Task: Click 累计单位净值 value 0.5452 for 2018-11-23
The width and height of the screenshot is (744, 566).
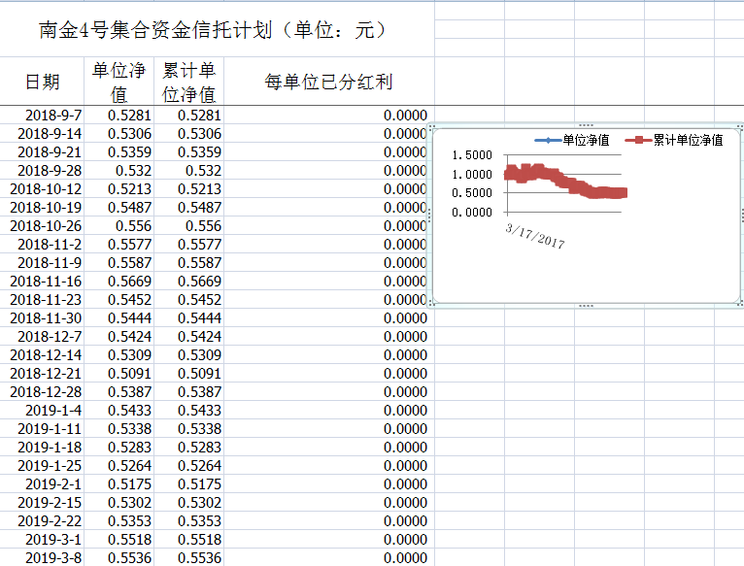Action: point(188,299)
